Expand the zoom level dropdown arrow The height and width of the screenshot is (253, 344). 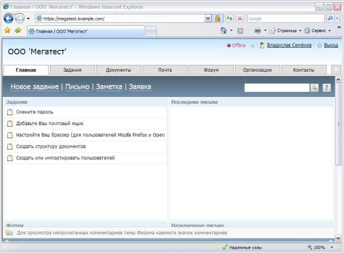[332, 247]
